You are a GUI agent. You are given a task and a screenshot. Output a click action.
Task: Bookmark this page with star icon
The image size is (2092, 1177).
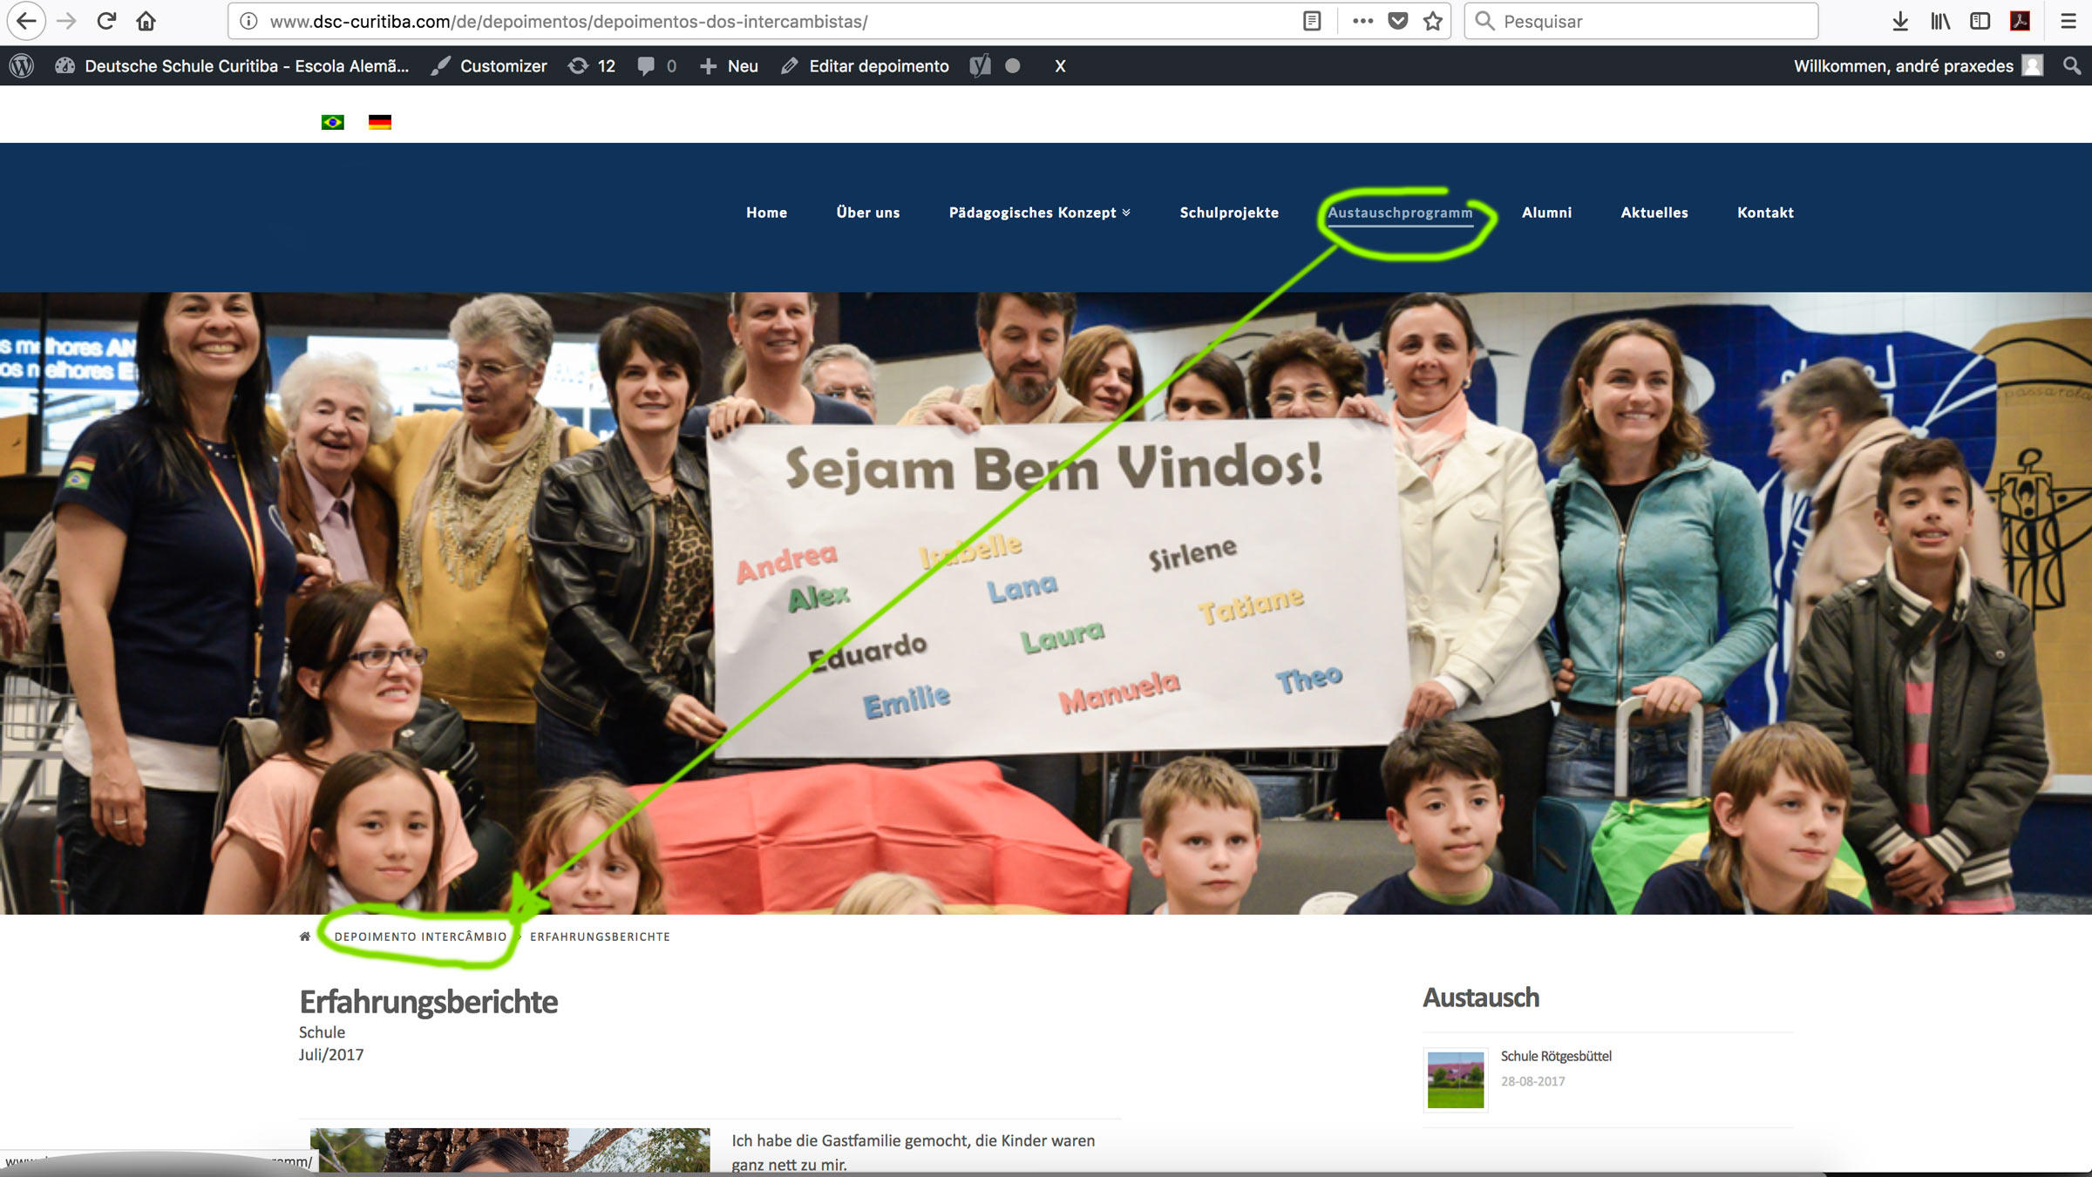[1433, 21]
